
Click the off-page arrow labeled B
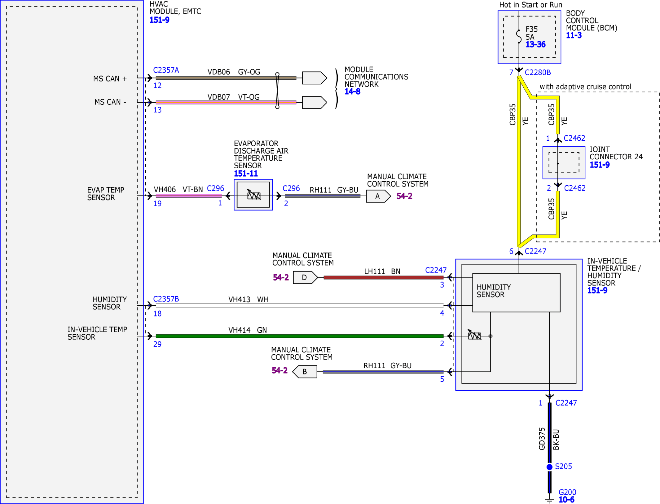pos(305,372)
